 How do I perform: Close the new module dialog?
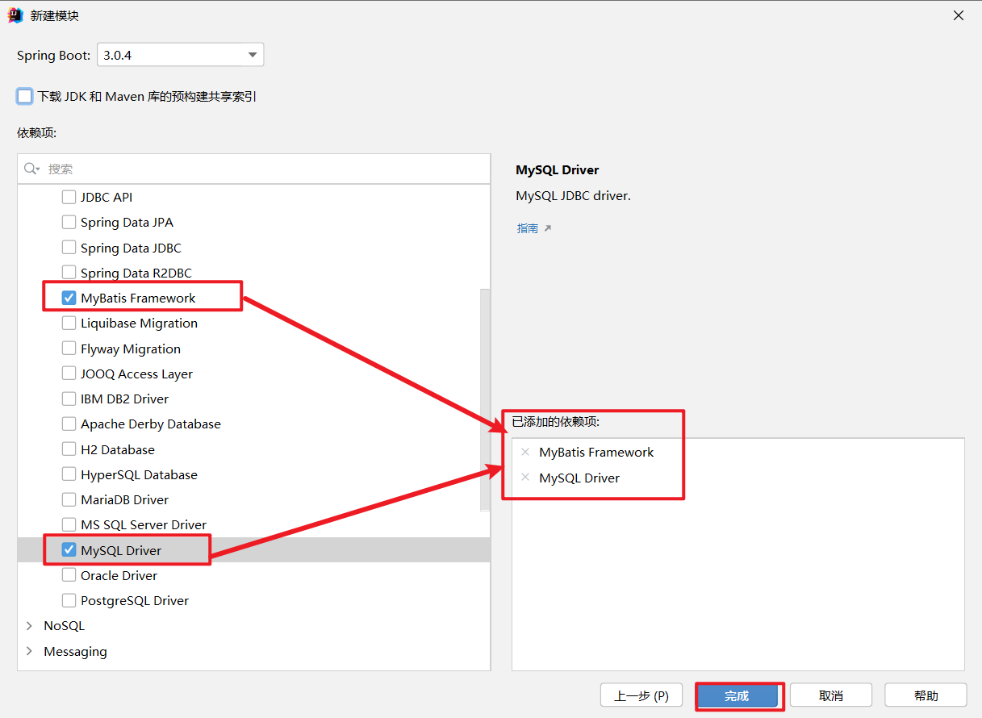coord(959,15)
